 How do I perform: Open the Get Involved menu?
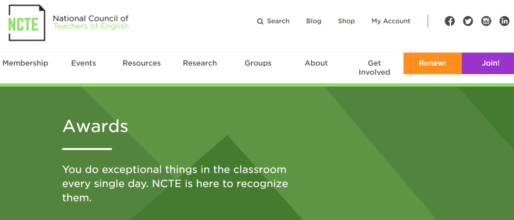click(374, 68)
